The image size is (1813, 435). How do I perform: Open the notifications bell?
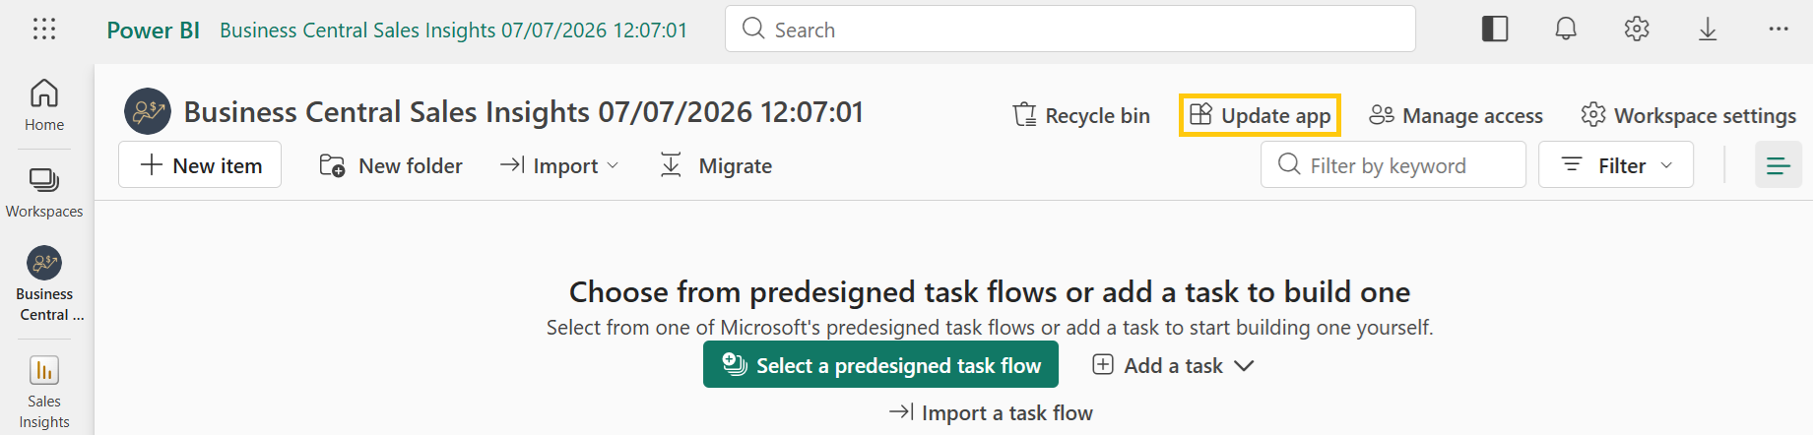pos(1566,30)
